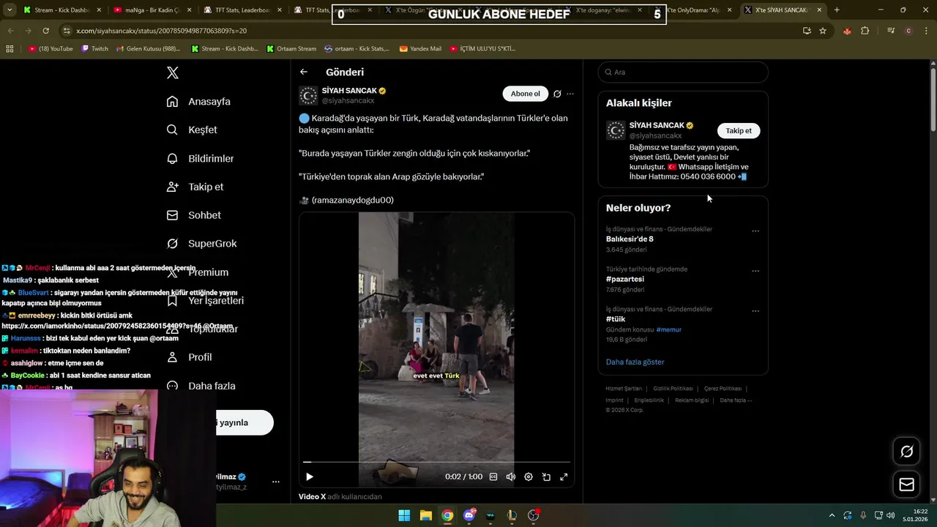Viewport: 937px width, 527px height.
Task: Open video playback settings gear
Action: coord(529,476)
